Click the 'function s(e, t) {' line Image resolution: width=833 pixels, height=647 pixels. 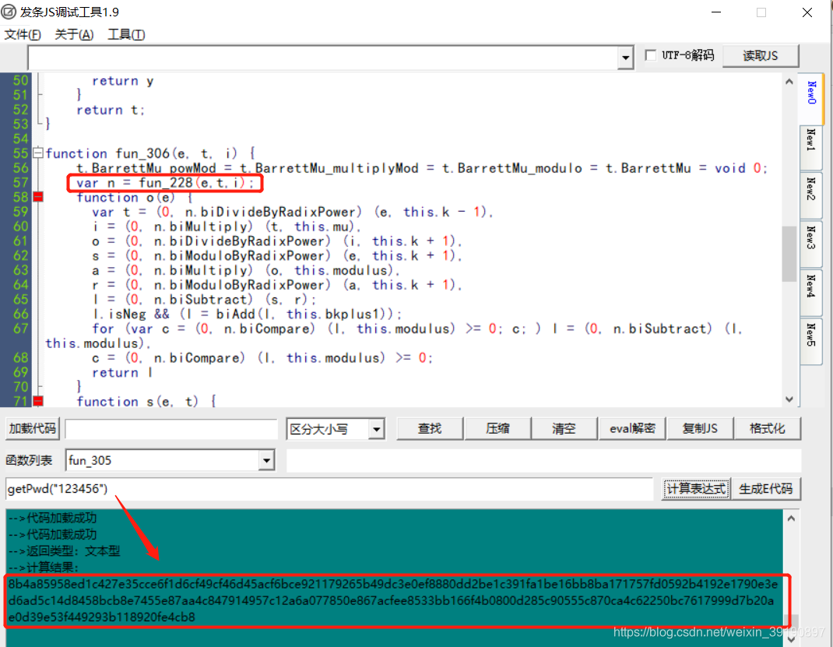click(x=146, y=402)
